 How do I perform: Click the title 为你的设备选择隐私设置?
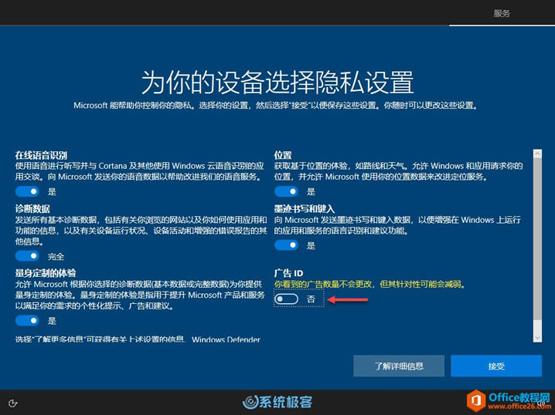pyautogui.click(x=277, y=82)
